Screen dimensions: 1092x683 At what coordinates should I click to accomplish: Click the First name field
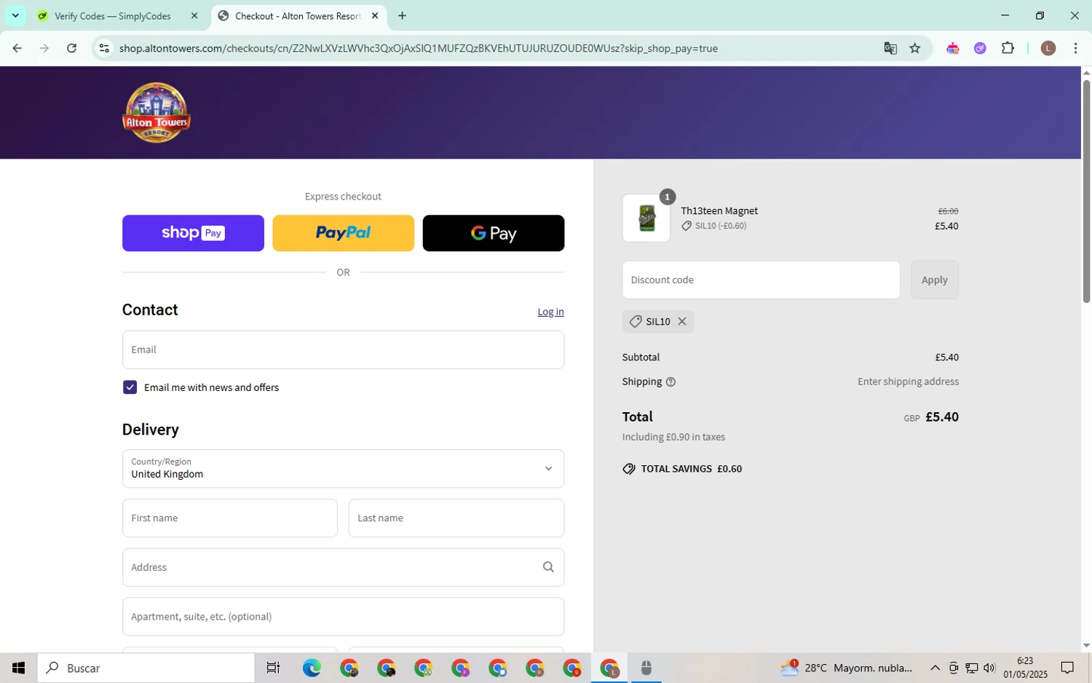coord(229,518)
